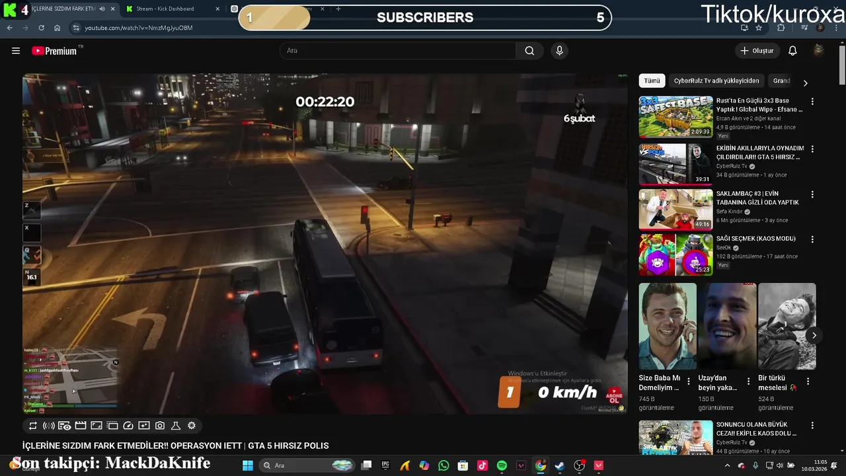Select the CyberRulz Tv adlı yükleyiciden chip
The image size is (846, 476).
pos(716,81)
